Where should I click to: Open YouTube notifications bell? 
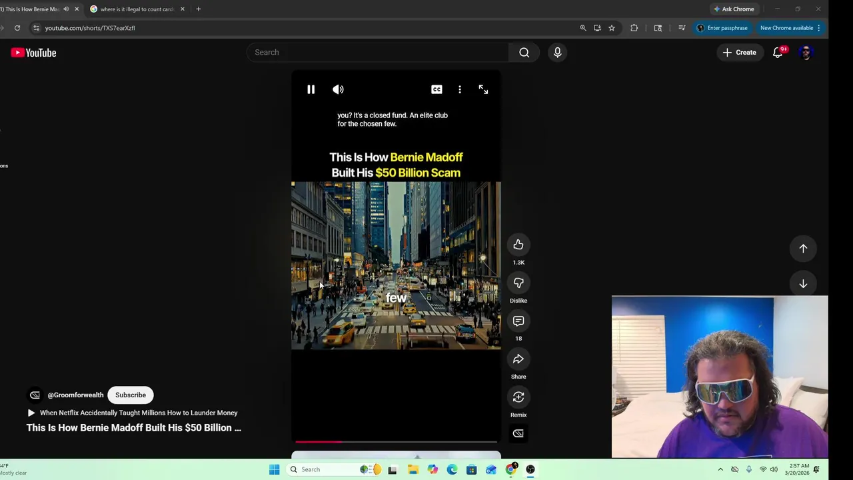pyautogui.click(x=778, y=53)
